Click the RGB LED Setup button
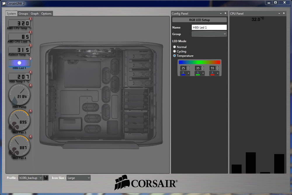 pos(199,20)
